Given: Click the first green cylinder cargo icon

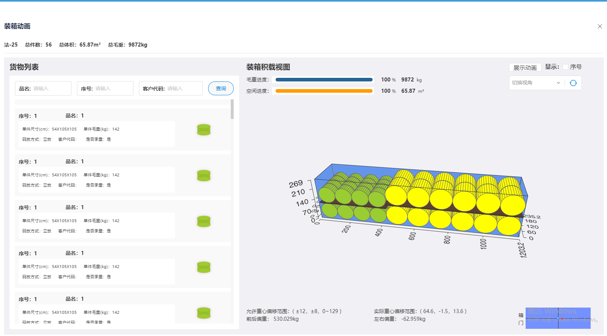Looking at the screenshot, I should 204,130.
